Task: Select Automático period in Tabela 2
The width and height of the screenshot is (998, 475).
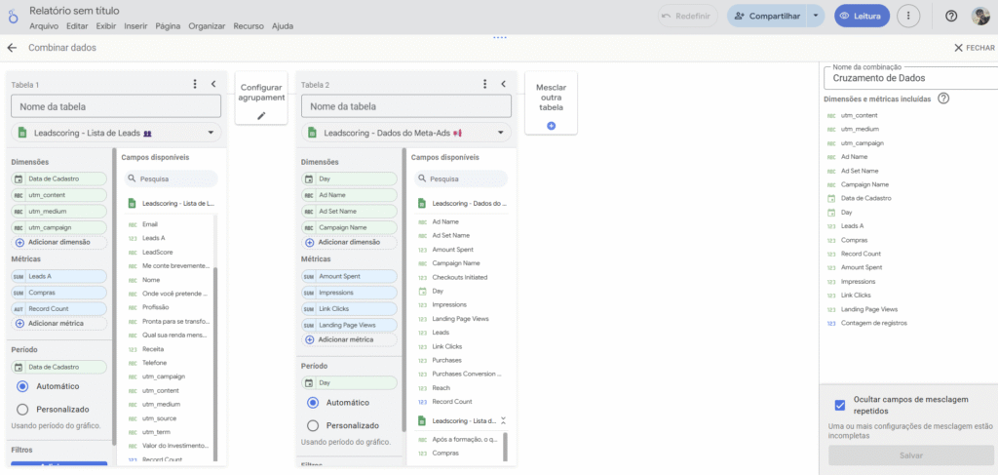Action: pos(313,402)
